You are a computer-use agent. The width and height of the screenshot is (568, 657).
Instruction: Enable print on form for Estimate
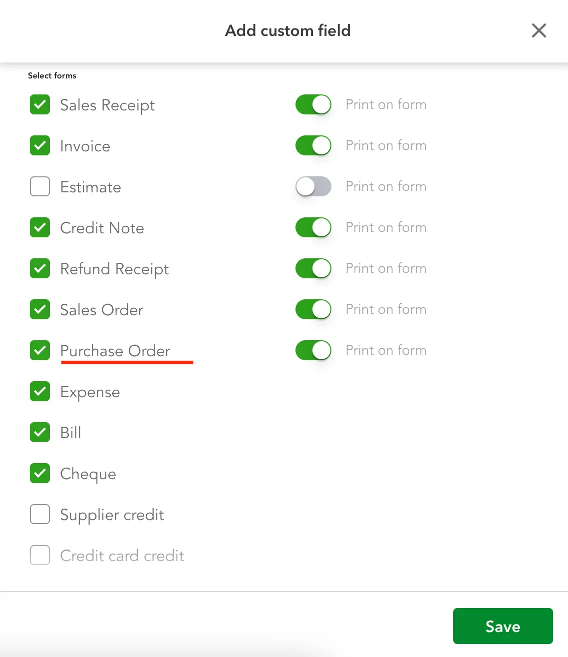(313, 186)
